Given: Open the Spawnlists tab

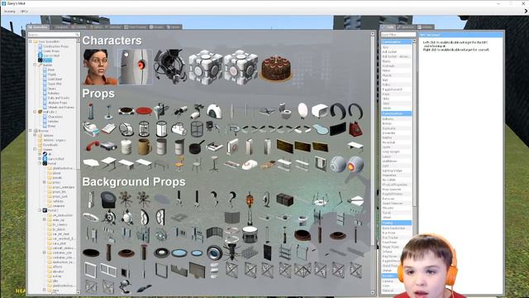Looking at the screenshot, I should [39, 27].
